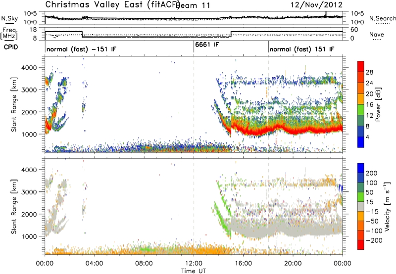Click the '04:00' time tick label
This screenshot has height=274, width=396.
(94, 264)
